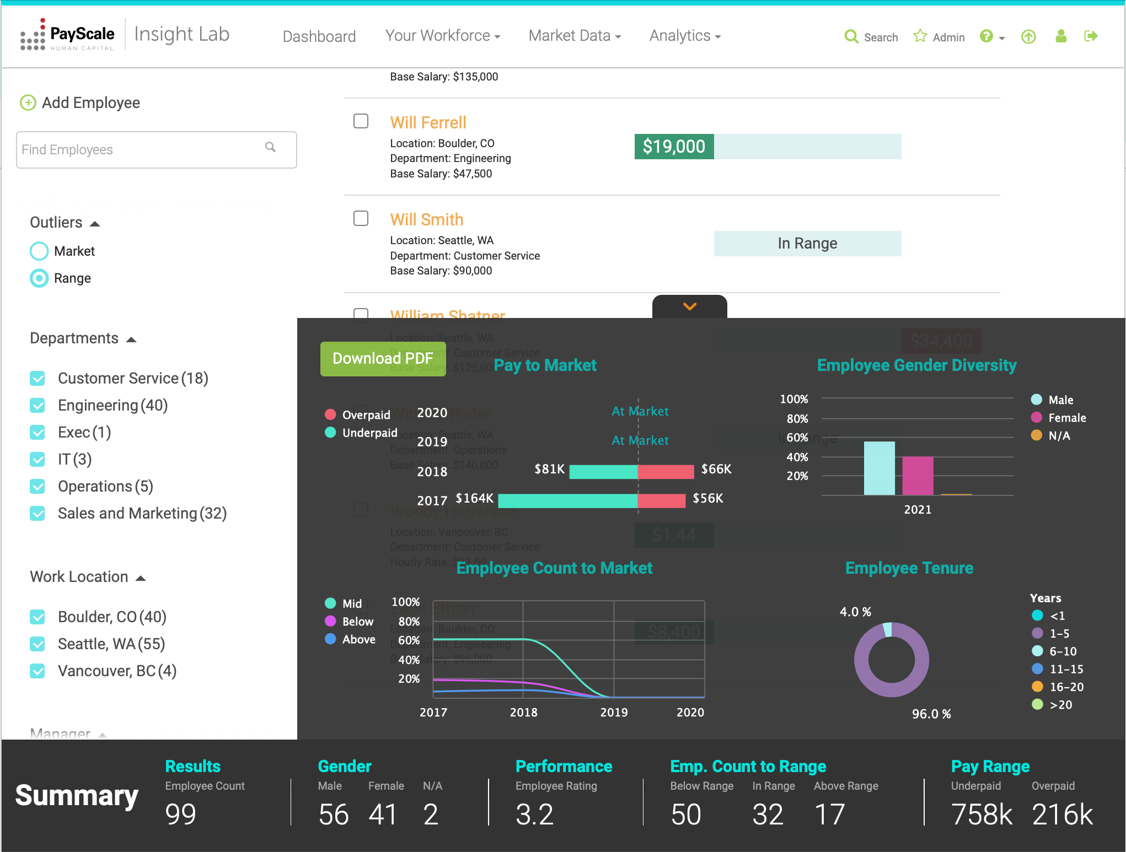Click the Female legend color swatch

[x=1037, y=418]
